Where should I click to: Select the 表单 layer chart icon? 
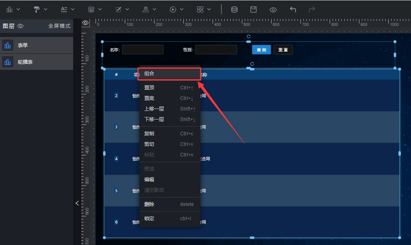click(x=8, y=46)
